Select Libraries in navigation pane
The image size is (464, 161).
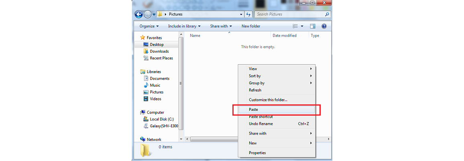[154, 71]
